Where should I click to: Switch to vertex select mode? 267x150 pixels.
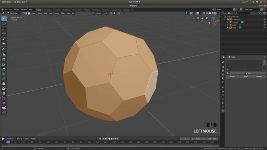point(24,13)
